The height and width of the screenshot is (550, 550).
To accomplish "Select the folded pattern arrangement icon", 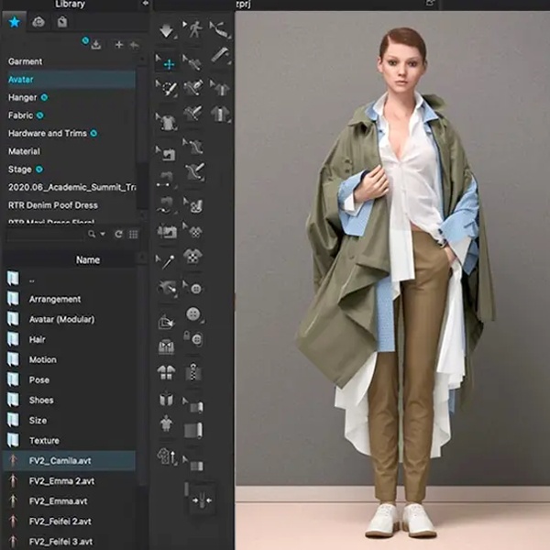I will tap(166, 322).
